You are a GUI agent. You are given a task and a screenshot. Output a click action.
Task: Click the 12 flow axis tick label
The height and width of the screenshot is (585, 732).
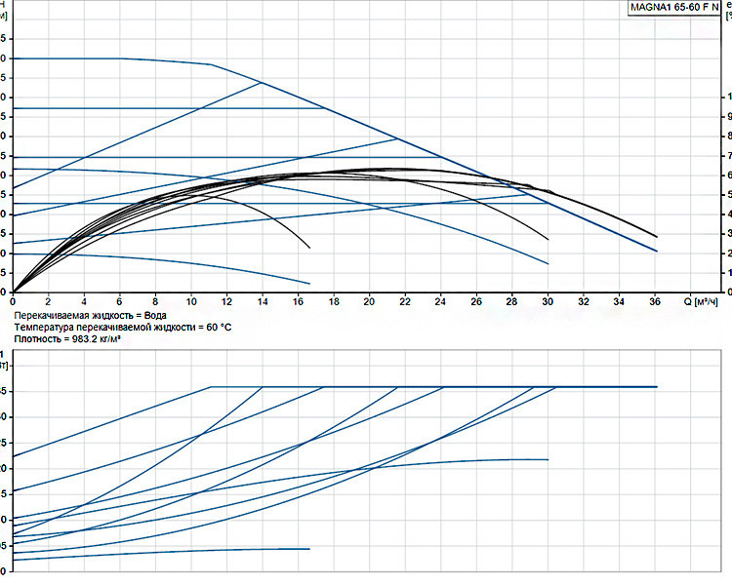[x=226, y=302]
